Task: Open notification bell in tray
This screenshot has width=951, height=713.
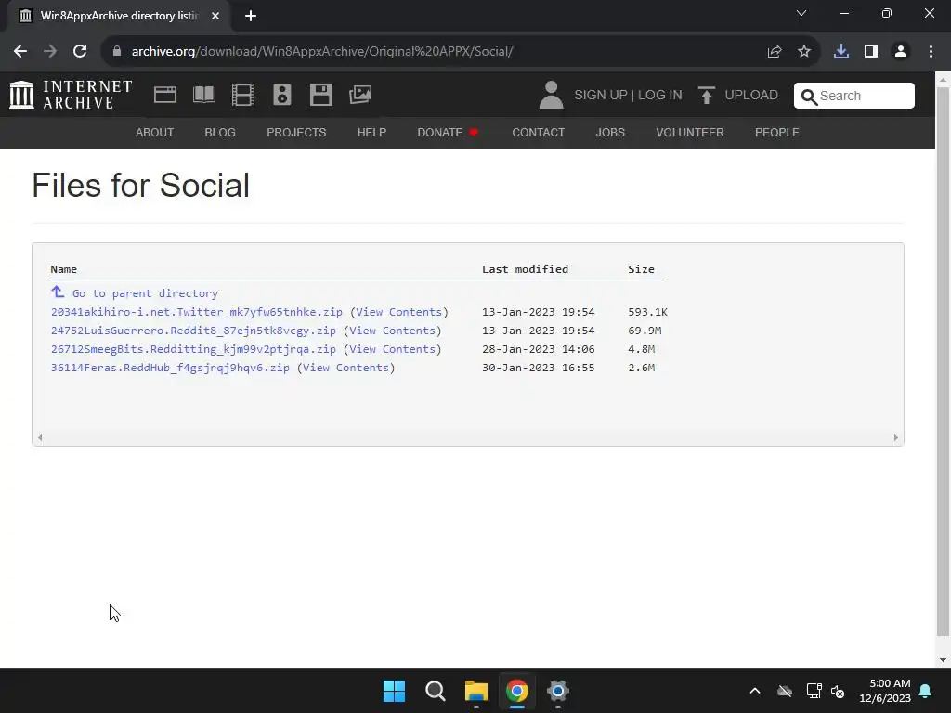Action: [x=926, y=691]
